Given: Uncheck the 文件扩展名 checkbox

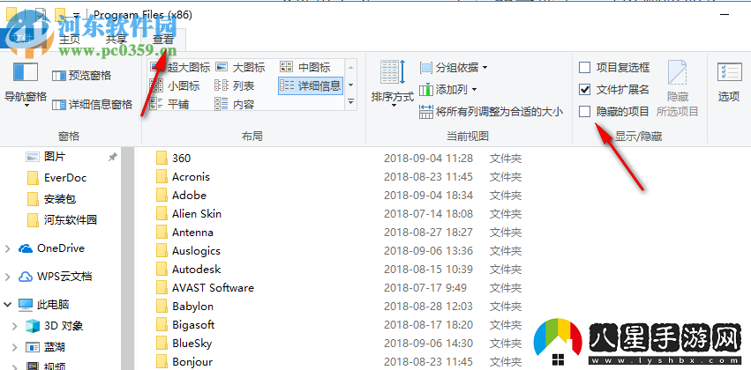Looking at the screenshot, I should pos(585,89).
